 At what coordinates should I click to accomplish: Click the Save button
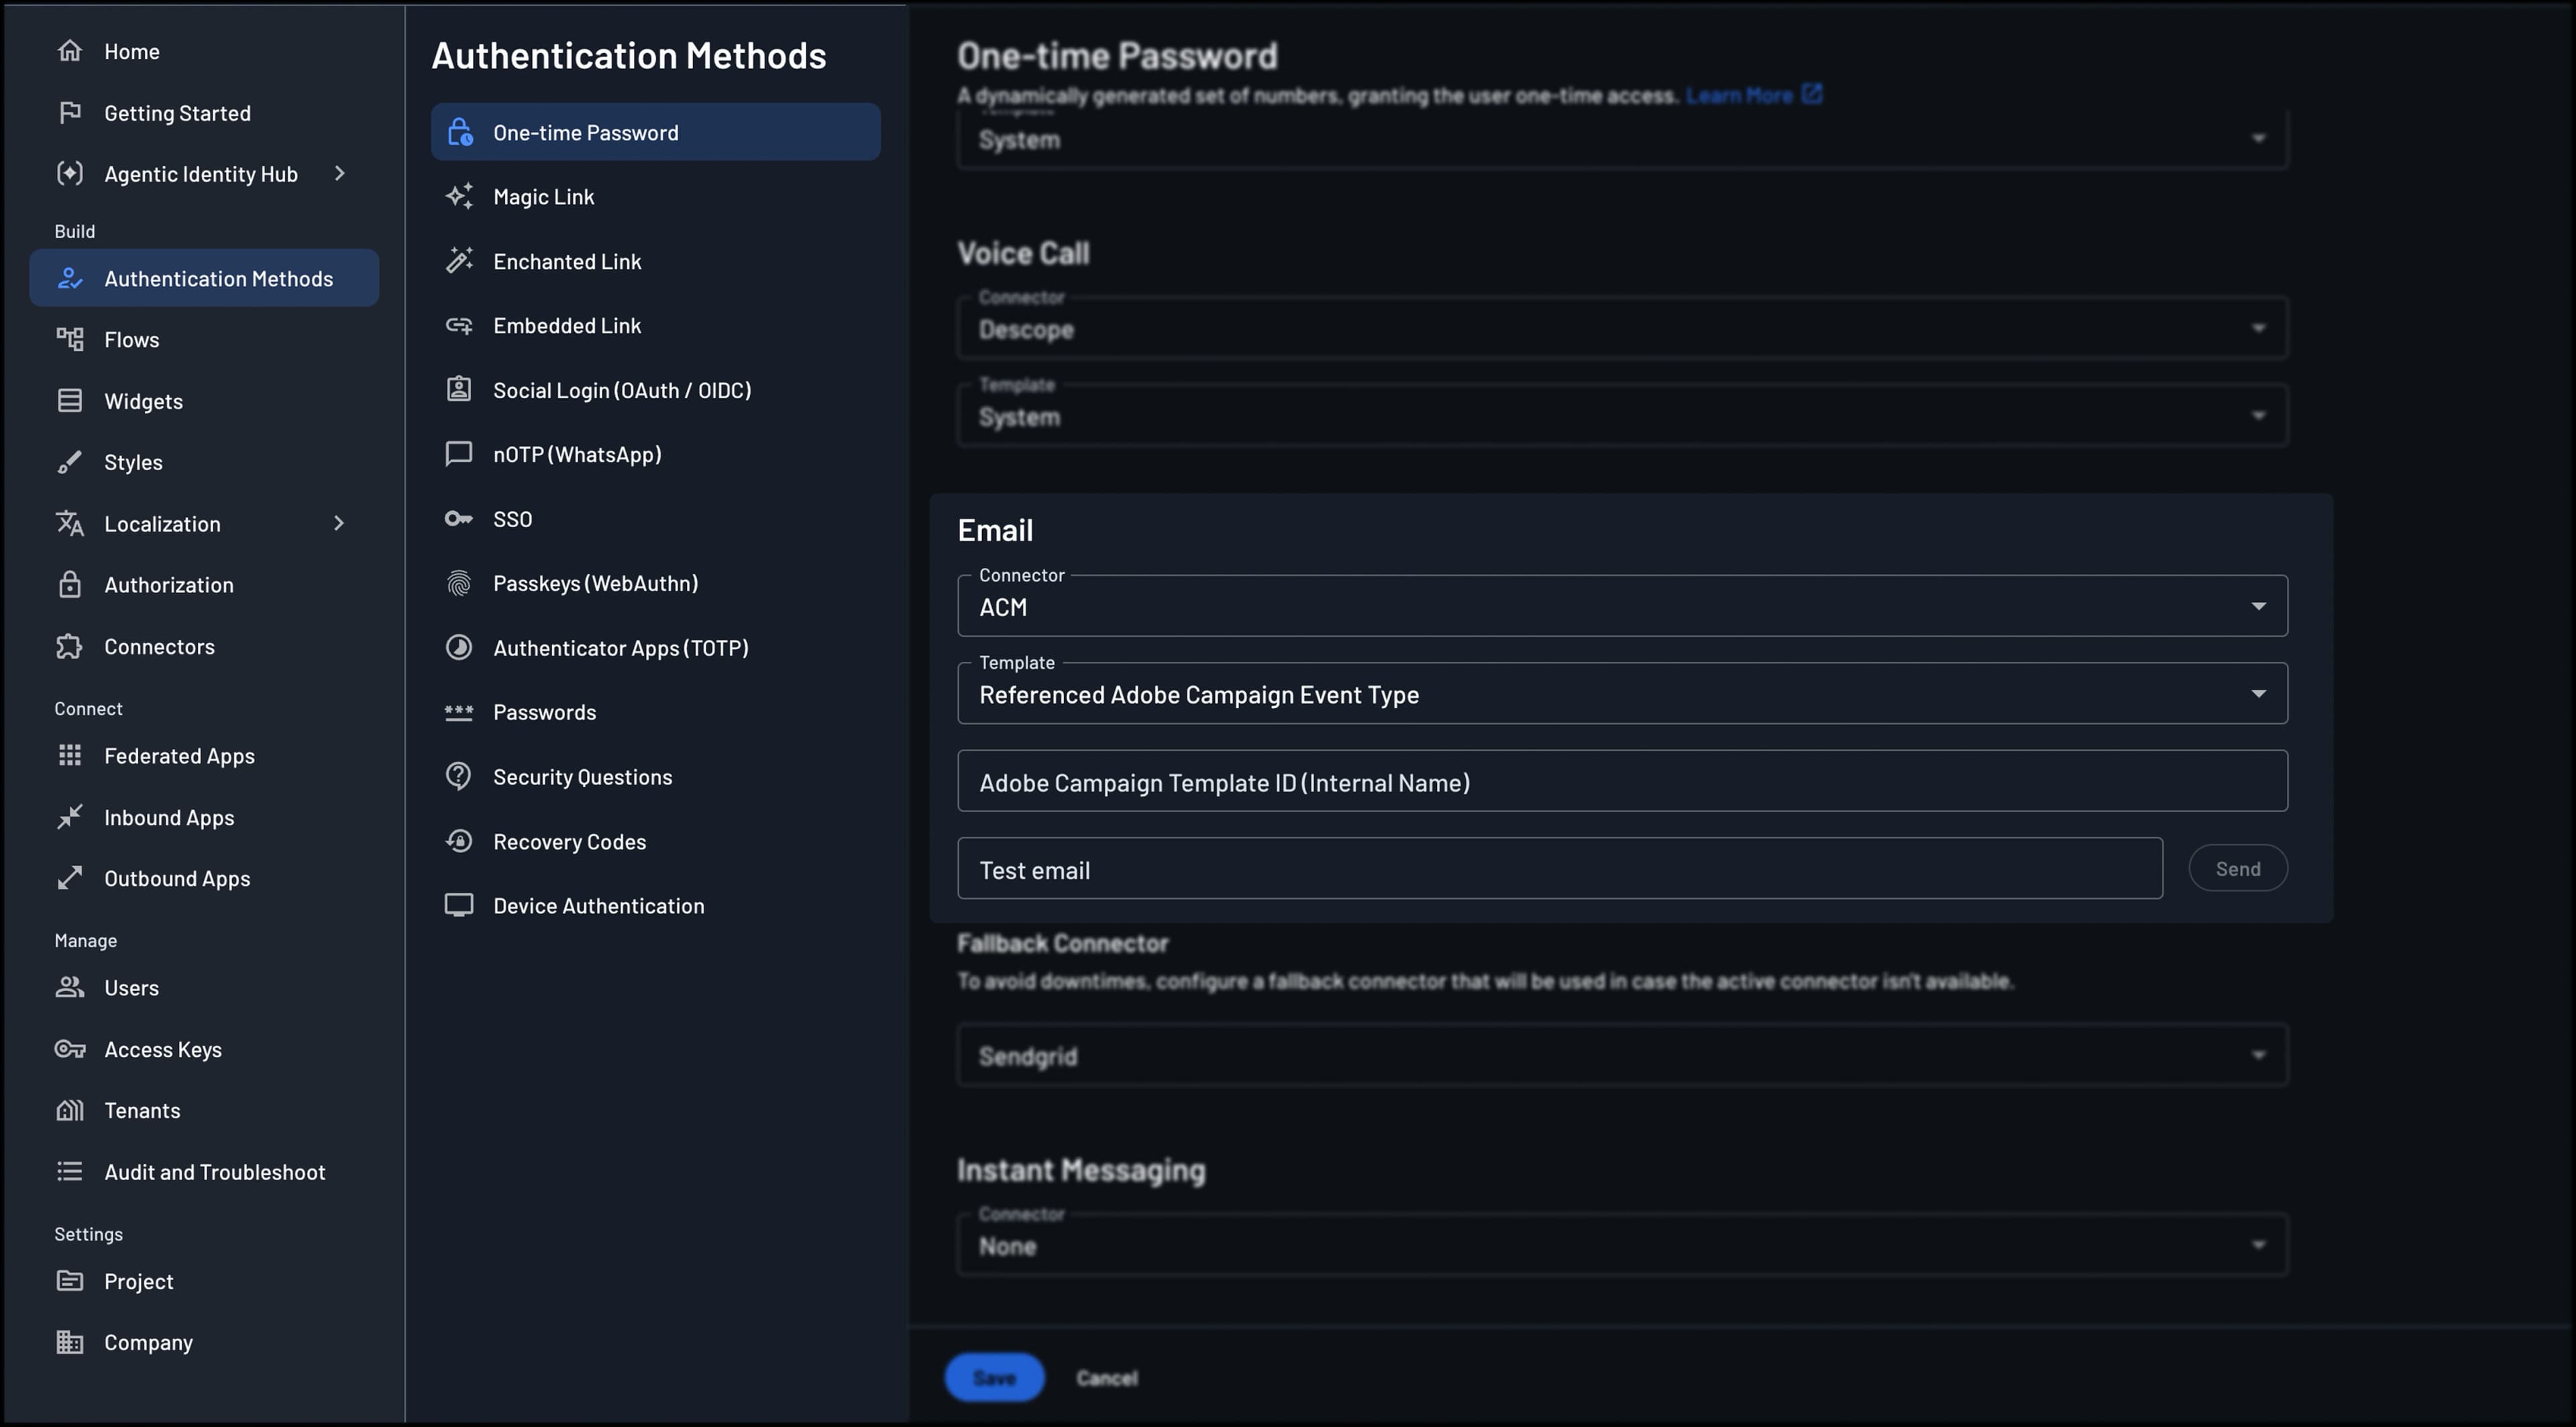(x=994, y=1376)
